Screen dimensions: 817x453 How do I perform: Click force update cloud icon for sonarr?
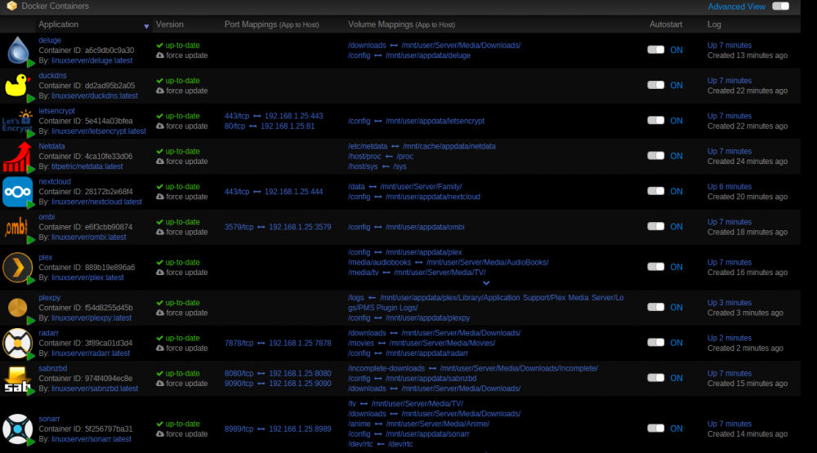pos(160,434)
